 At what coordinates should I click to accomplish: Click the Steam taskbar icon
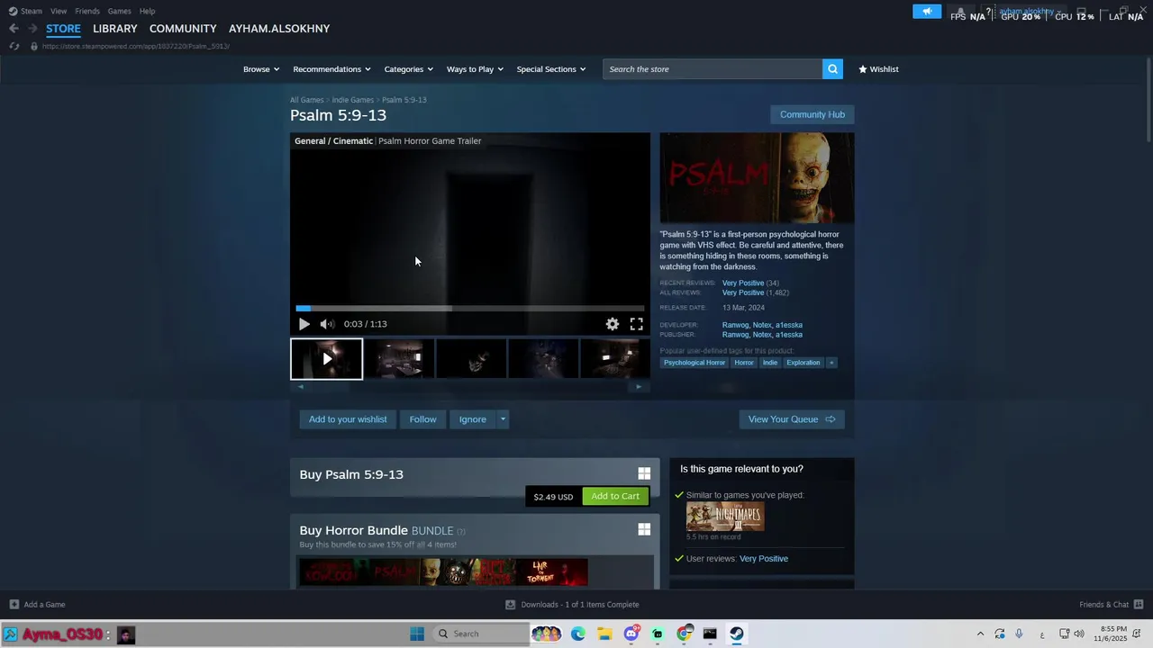pos(737,634)
